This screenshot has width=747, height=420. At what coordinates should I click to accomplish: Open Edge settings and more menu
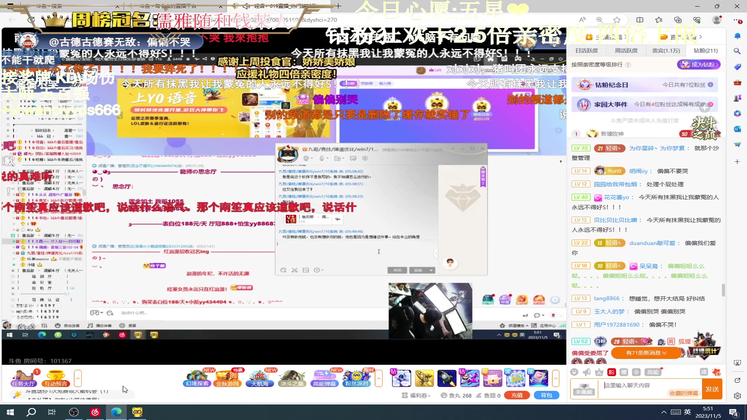pos(736,20)
